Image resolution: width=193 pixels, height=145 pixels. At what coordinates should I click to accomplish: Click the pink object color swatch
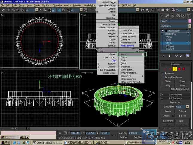189,21
